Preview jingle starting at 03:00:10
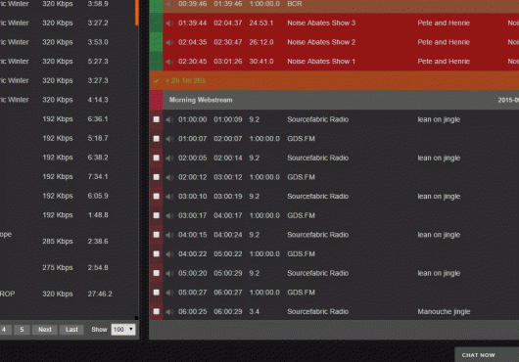This screenshot has height=362, width=519. (169, 197)
